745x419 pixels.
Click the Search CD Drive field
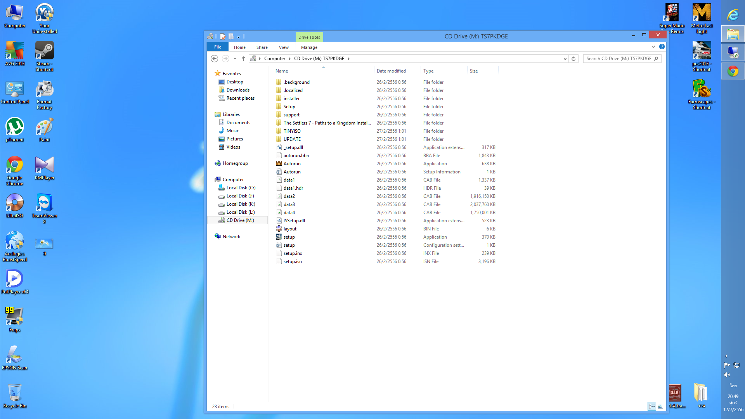point(619,59)
